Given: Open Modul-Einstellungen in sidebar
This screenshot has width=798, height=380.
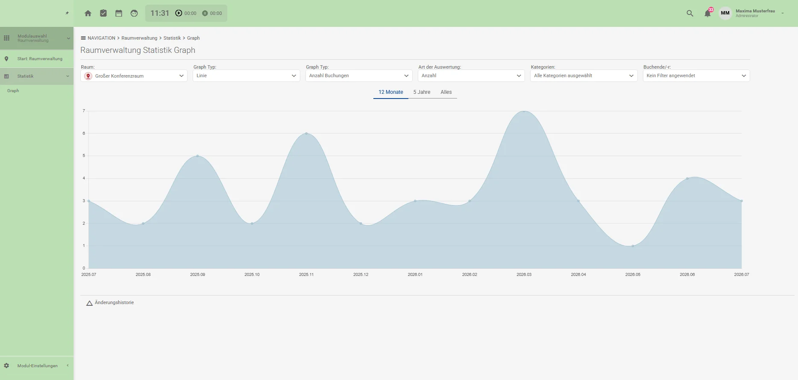Looking at the screenshot, I should pyautogui.click(x=37, y=365).
